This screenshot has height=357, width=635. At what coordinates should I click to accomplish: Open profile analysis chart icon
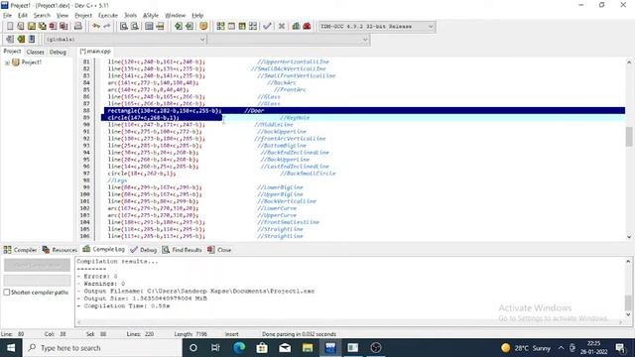[296, 27]
